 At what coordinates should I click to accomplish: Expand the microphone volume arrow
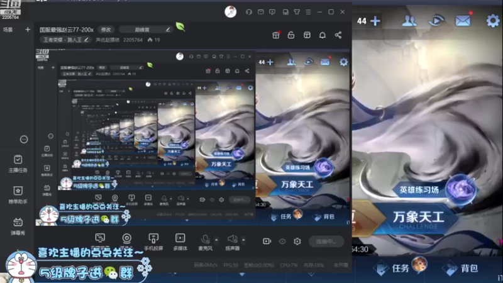click(216, 240)
